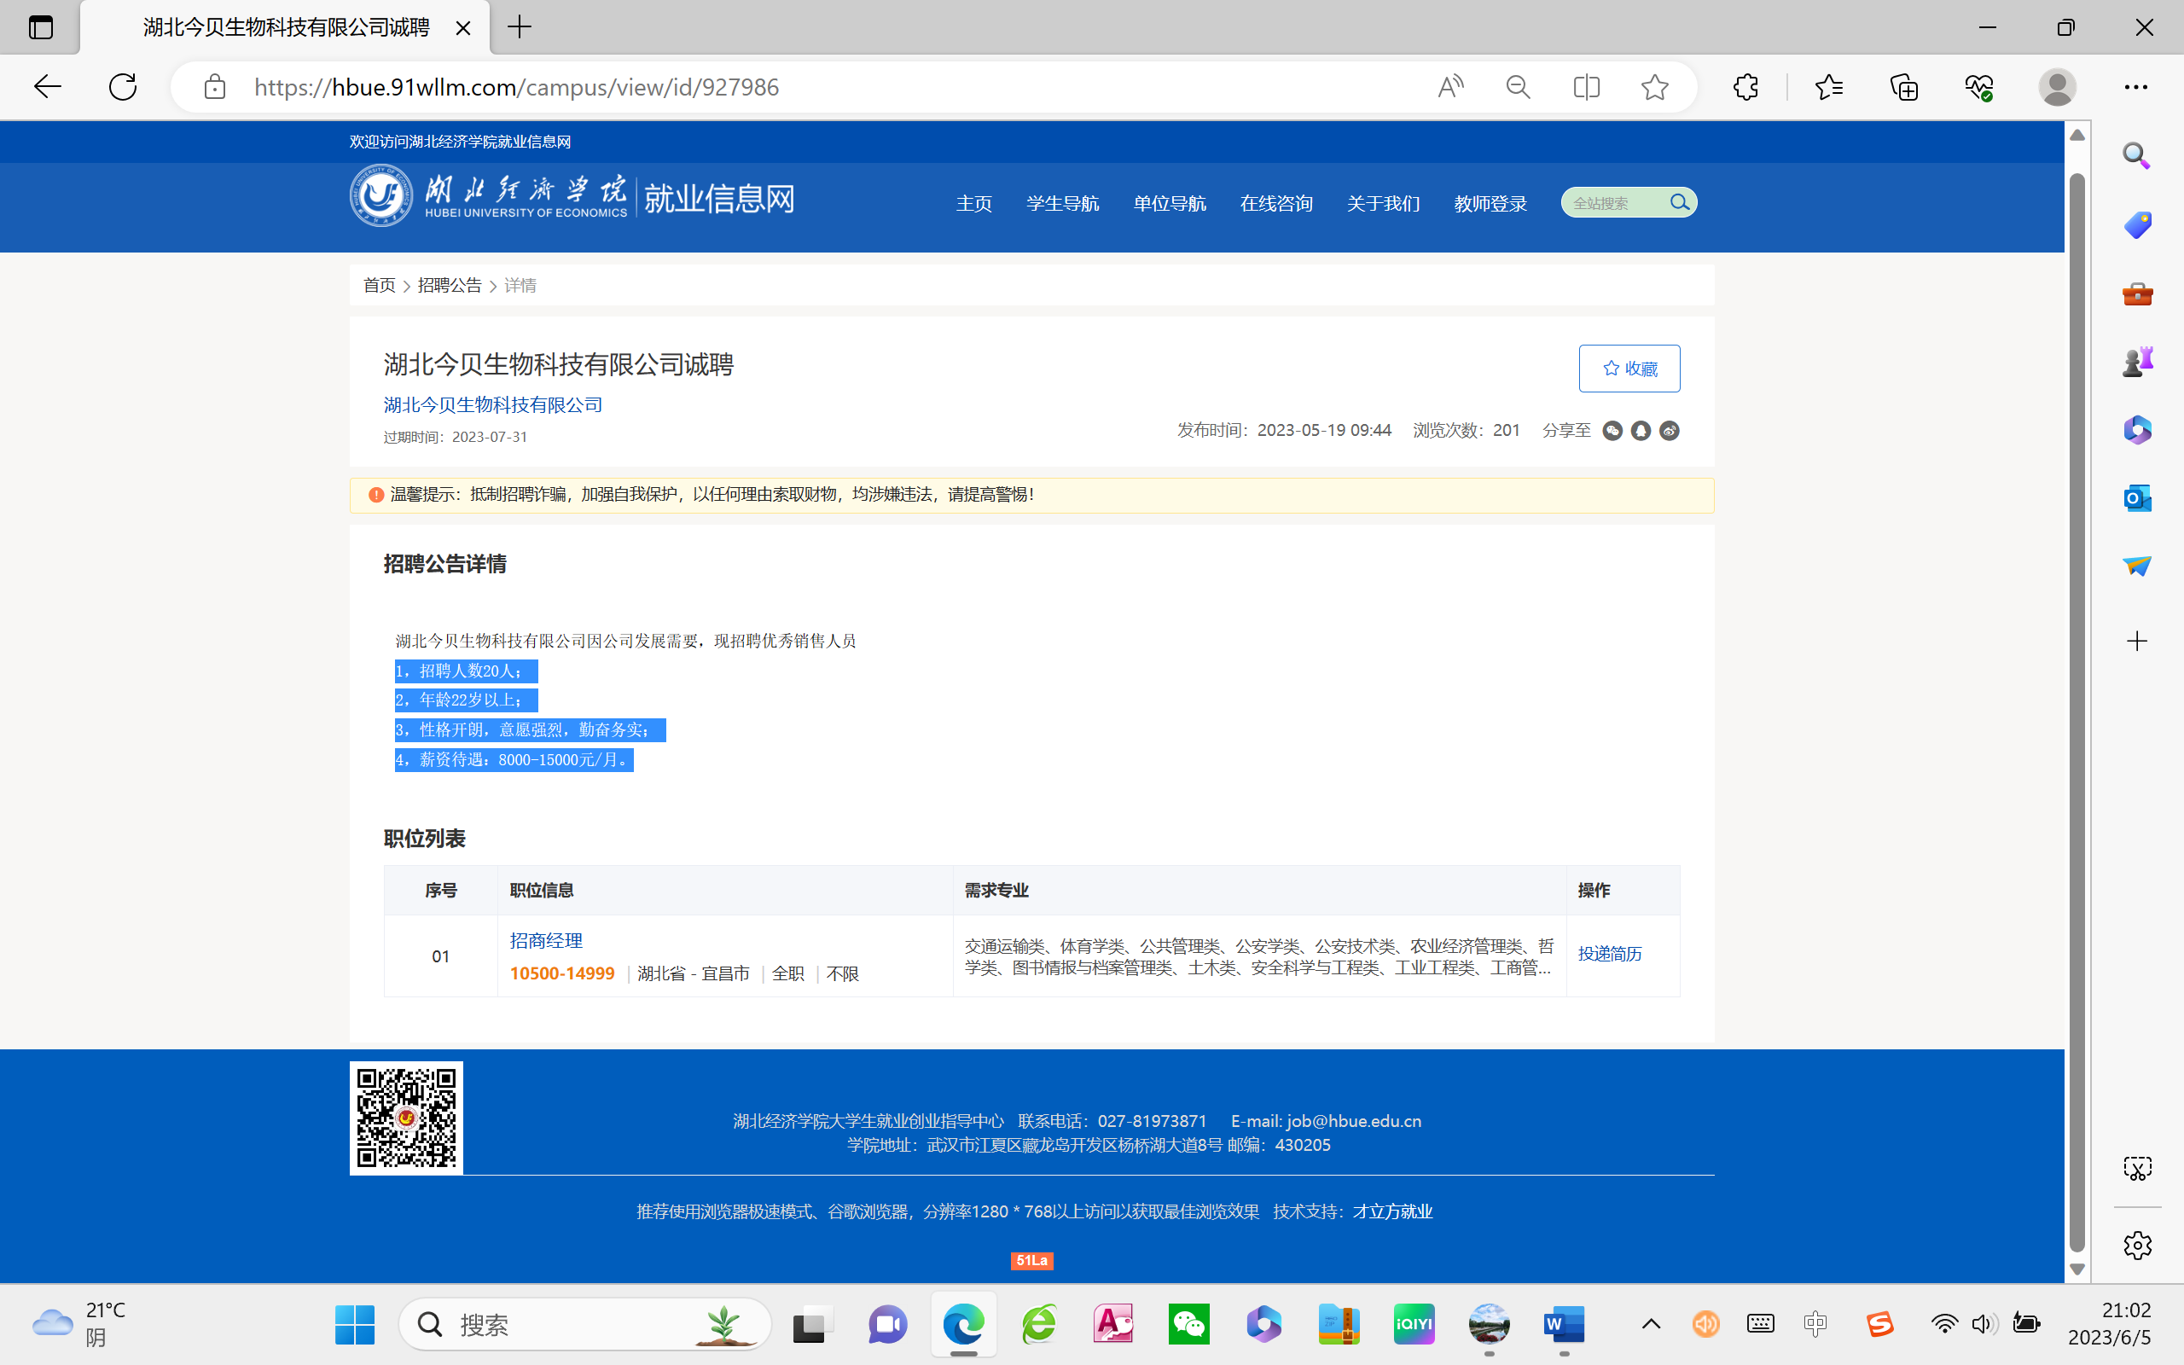The height and width of the screenshot is (1365, 2184).
Task: Open the vertical tab actions menu
Action: coord(41,27)
